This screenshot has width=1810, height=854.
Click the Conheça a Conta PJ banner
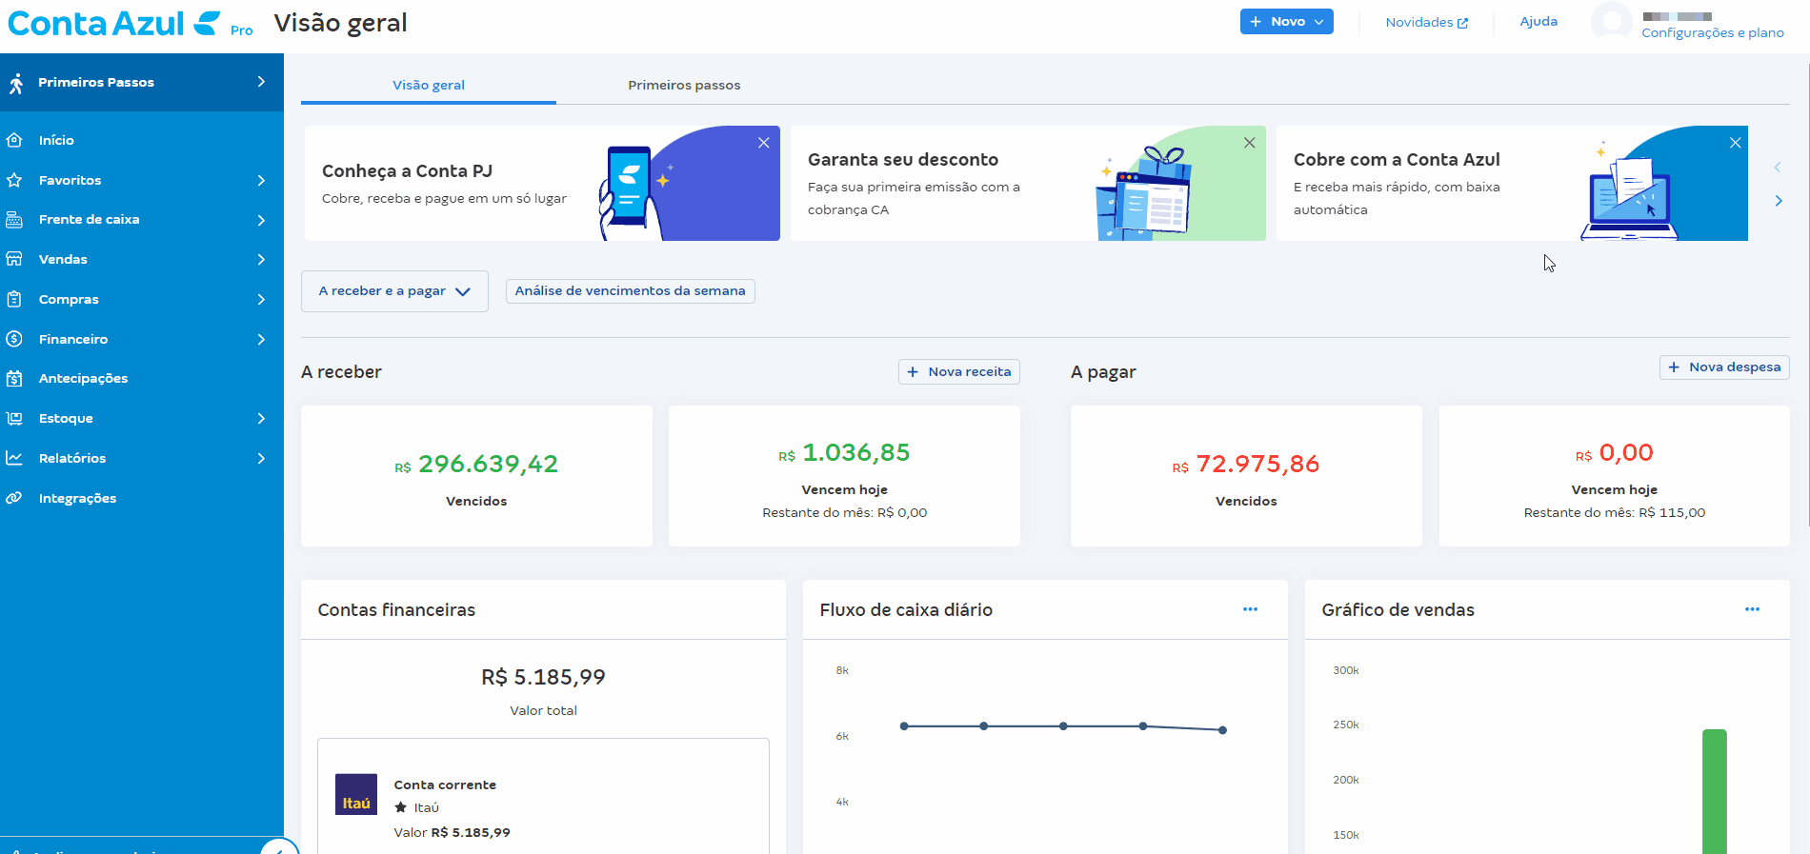point(542,183)
